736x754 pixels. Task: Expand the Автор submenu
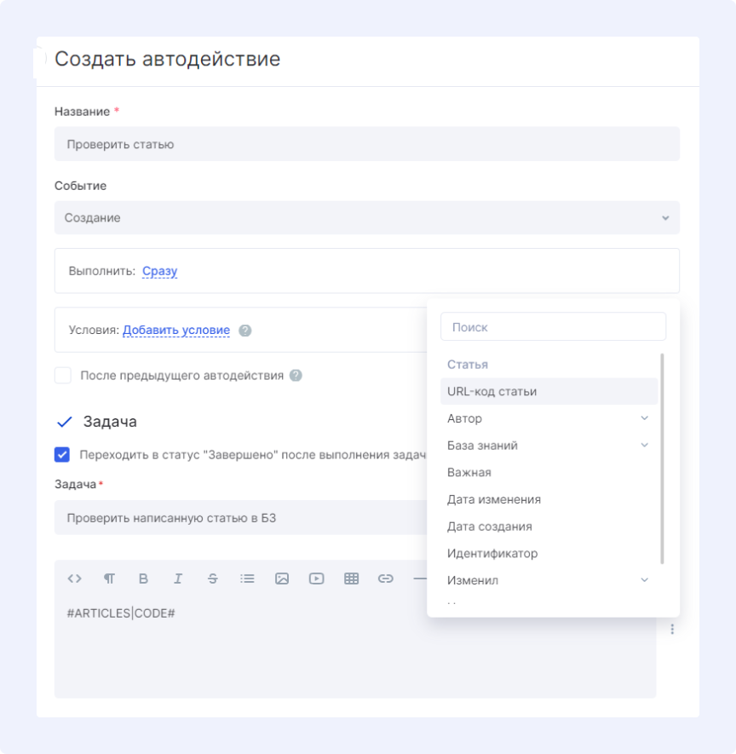644,418
